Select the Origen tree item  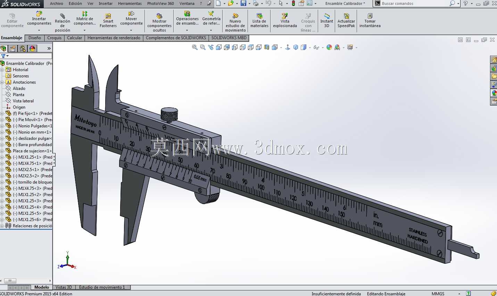point(19,107)
